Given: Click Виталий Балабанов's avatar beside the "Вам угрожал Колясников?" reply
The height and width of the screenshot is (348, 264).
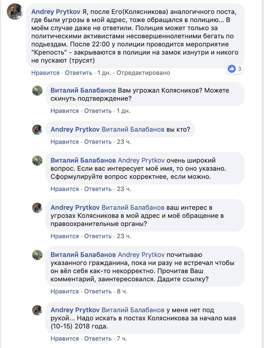Looking at the screenshot, I should [37, 91].
